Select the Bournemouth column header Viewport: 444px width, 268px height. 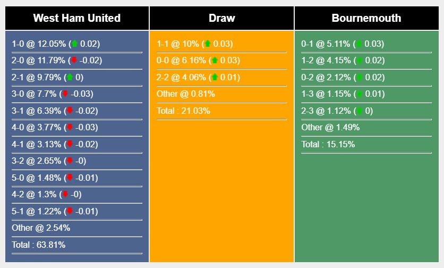(x=366, y=18)
